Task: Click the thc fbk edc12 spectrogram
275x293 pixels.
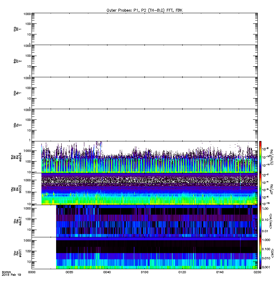Action: click(x=157, y=220)
